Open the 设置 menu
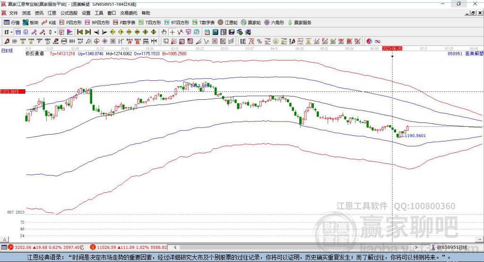This screenshot has height=262, width=484. coord(86,13)
